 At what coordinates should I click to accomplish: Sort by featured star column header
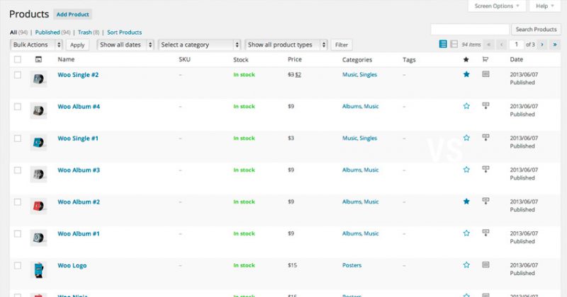click(466, 59)
